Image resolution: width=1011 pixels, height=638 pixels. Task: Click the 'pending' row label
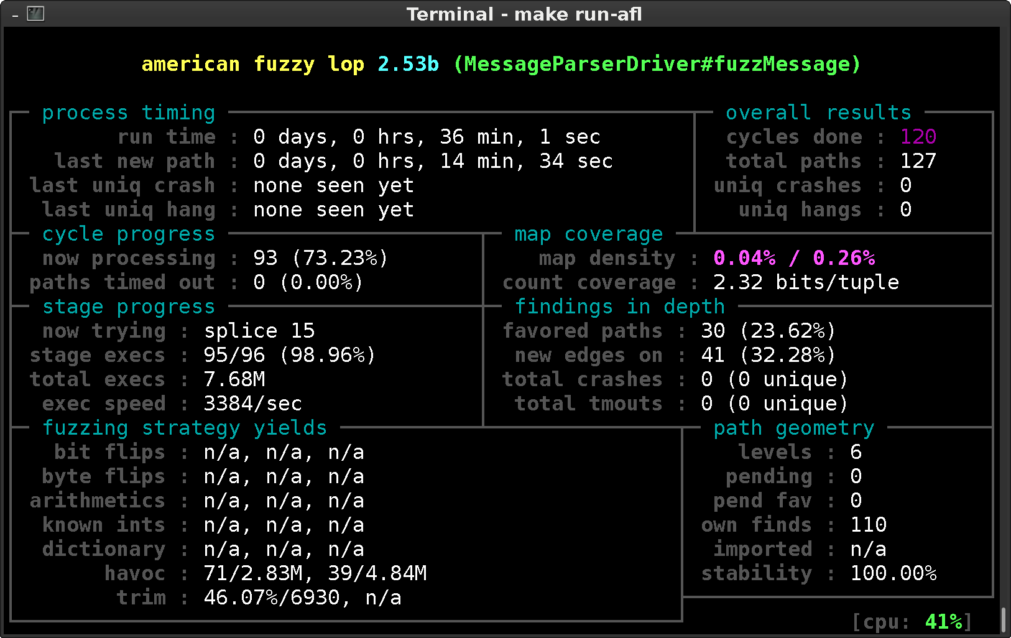pos(769,476)
